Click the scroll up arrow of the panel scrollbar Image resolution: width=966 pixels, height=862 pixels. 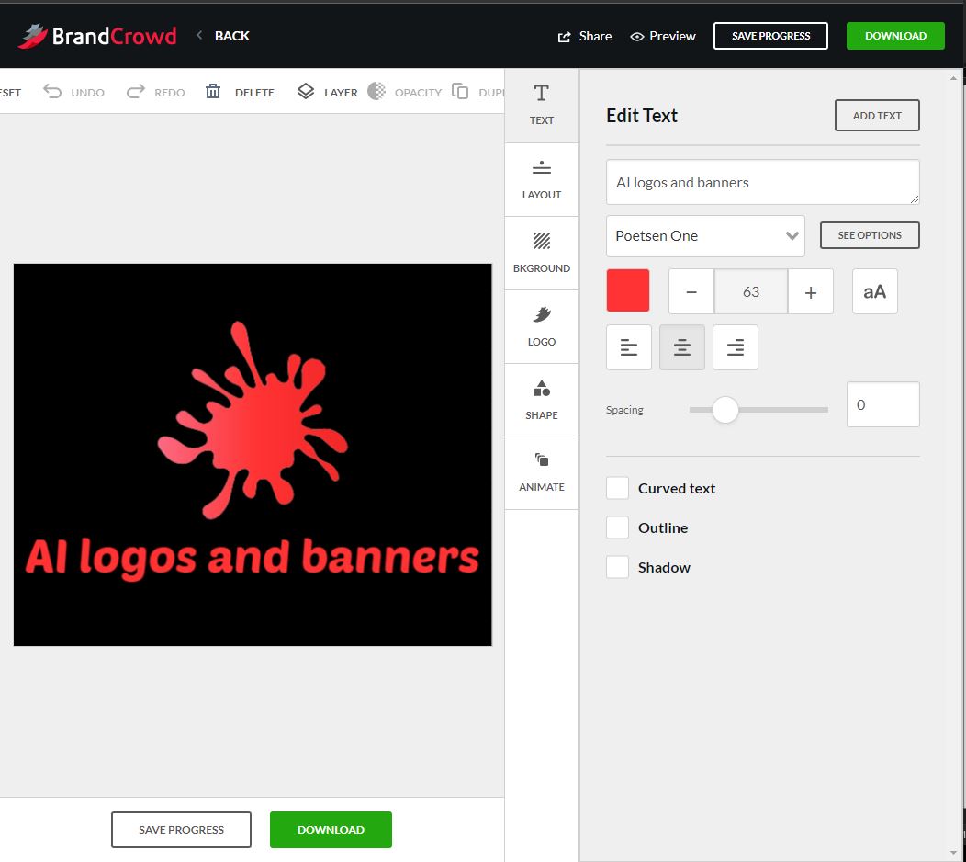[x=954, y=78]
